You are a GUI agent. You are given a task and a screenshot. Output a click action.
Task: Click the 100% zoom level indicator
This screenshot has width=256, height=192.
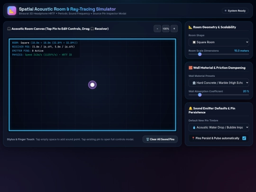pyautogui.click(x=166, y=29)
